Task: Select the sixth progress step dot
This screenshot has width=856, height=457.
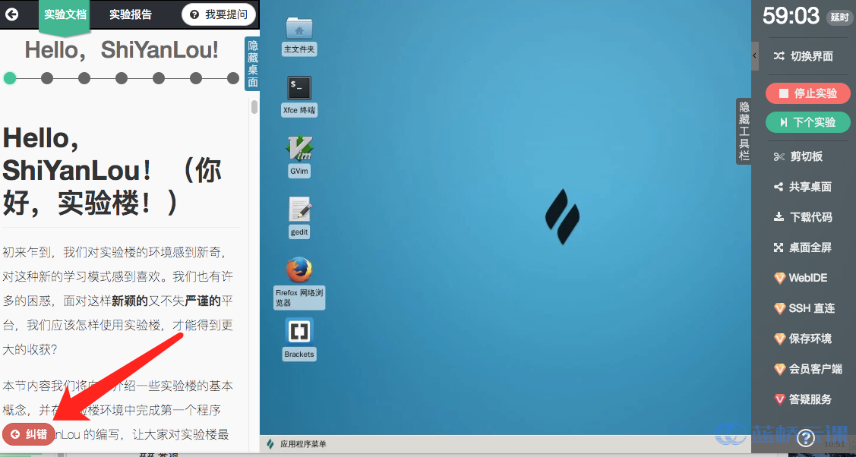Action: click(x=196, y=78)
